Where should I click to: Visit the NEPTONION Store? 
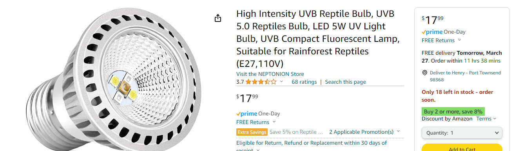click(270, 74)
